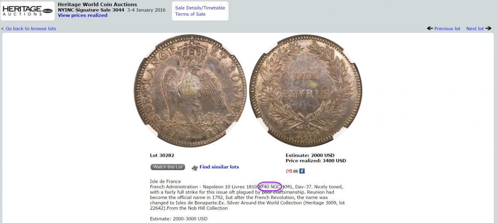View prices realized for this sale

coord(83,15)
